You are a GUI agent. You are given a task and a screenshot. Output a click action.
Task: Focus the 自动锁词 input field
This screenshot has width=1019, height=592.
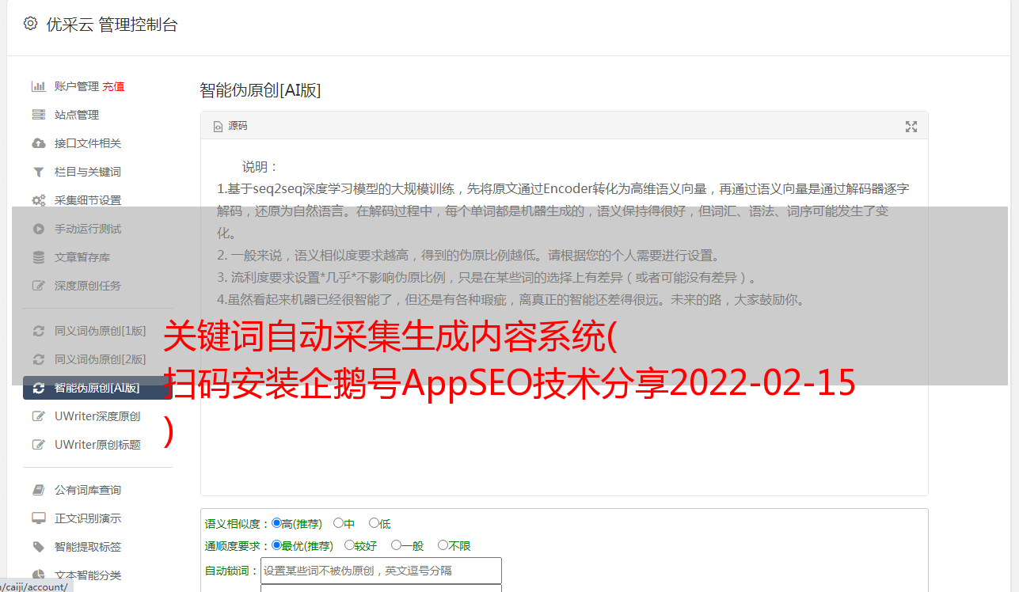[381, 571]
